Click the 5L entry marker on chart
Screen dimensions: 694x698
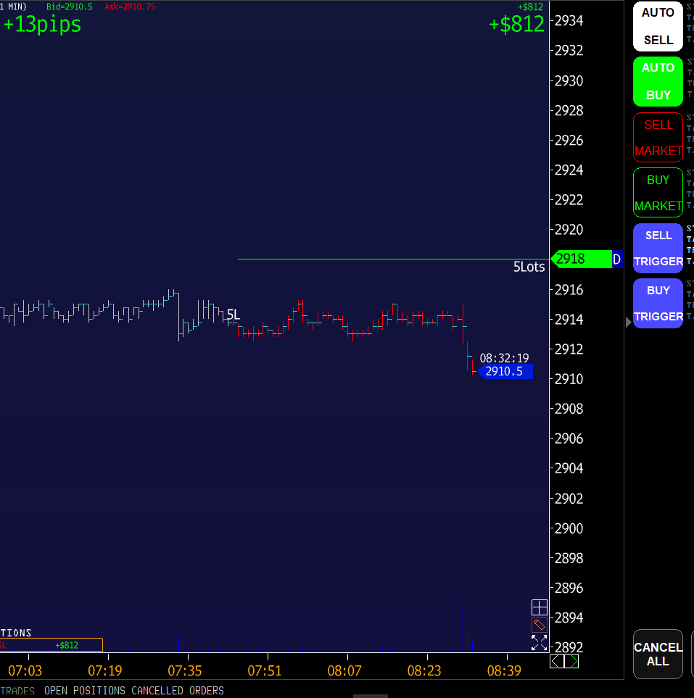coord(234,315)
